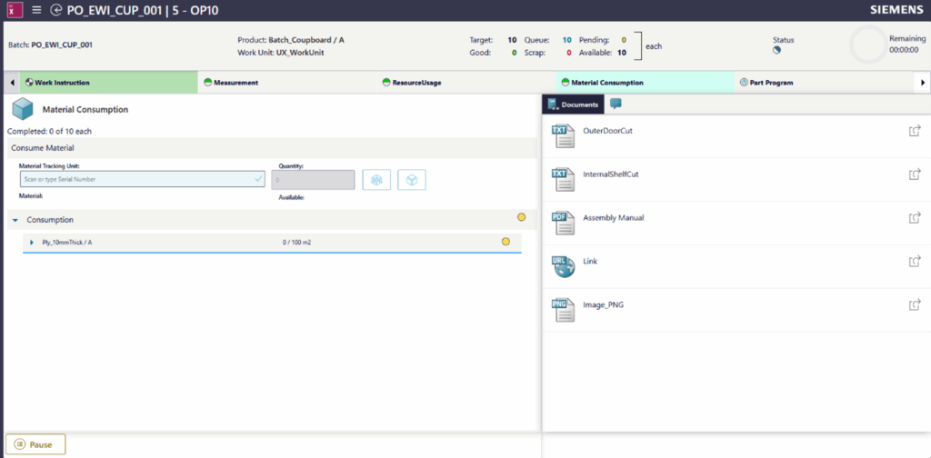Open the hamburger menu in the header
The width and height of the screenshot is (931, 458).
(x=36, y=10)
